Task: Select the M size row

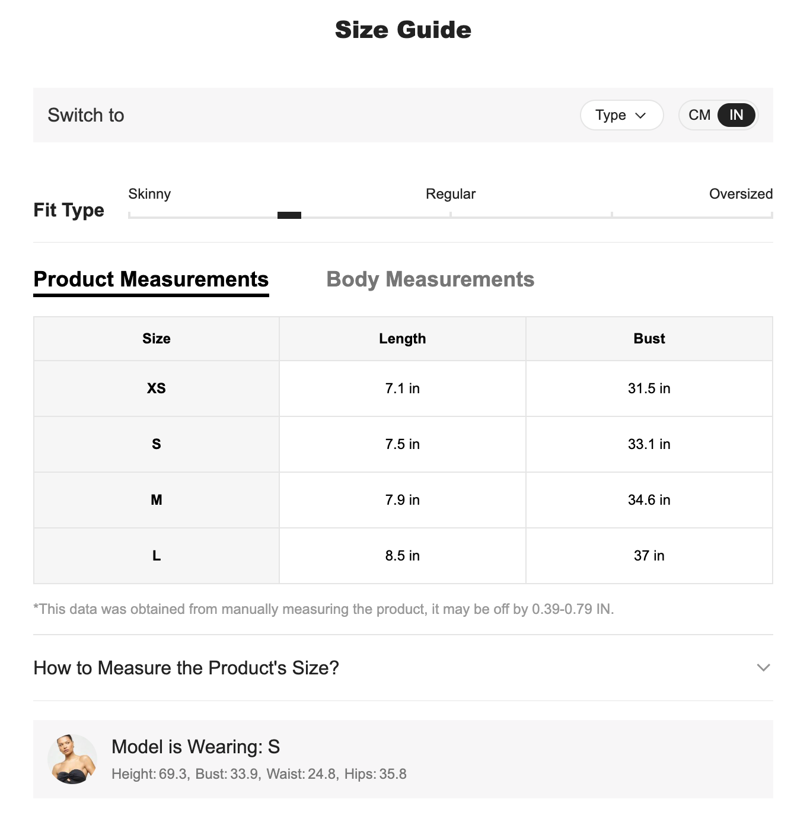Action: (x=403, y=500)
